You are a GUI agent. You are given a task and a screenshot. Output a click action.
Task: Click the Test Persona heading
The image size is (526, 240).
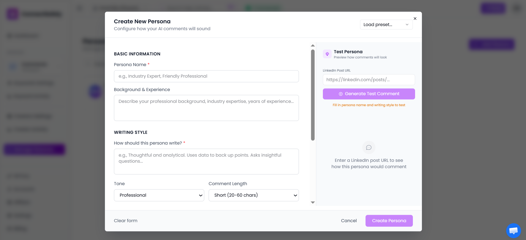348,52
